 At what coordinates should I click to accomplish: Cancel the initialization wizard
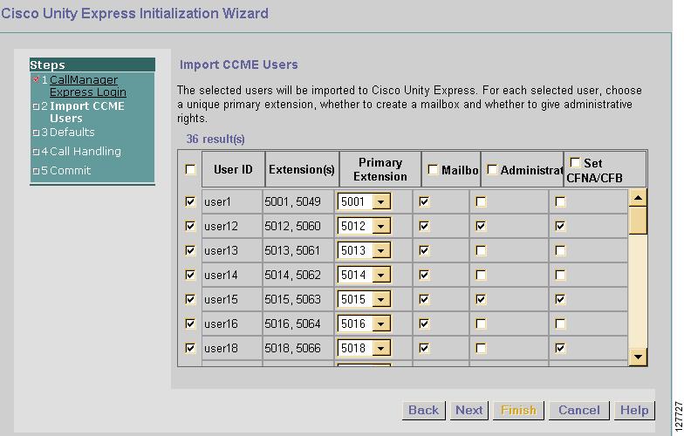coord(579,410)
